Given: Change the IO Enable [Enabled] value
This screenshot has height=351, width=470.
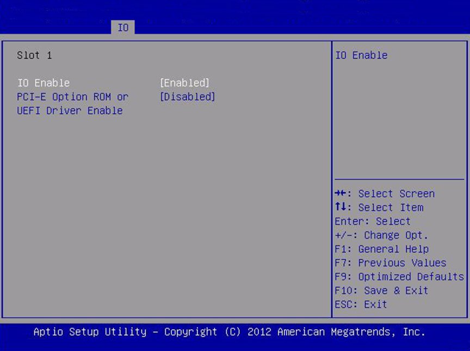Looking at the screenshot, I should coord(184,83).
